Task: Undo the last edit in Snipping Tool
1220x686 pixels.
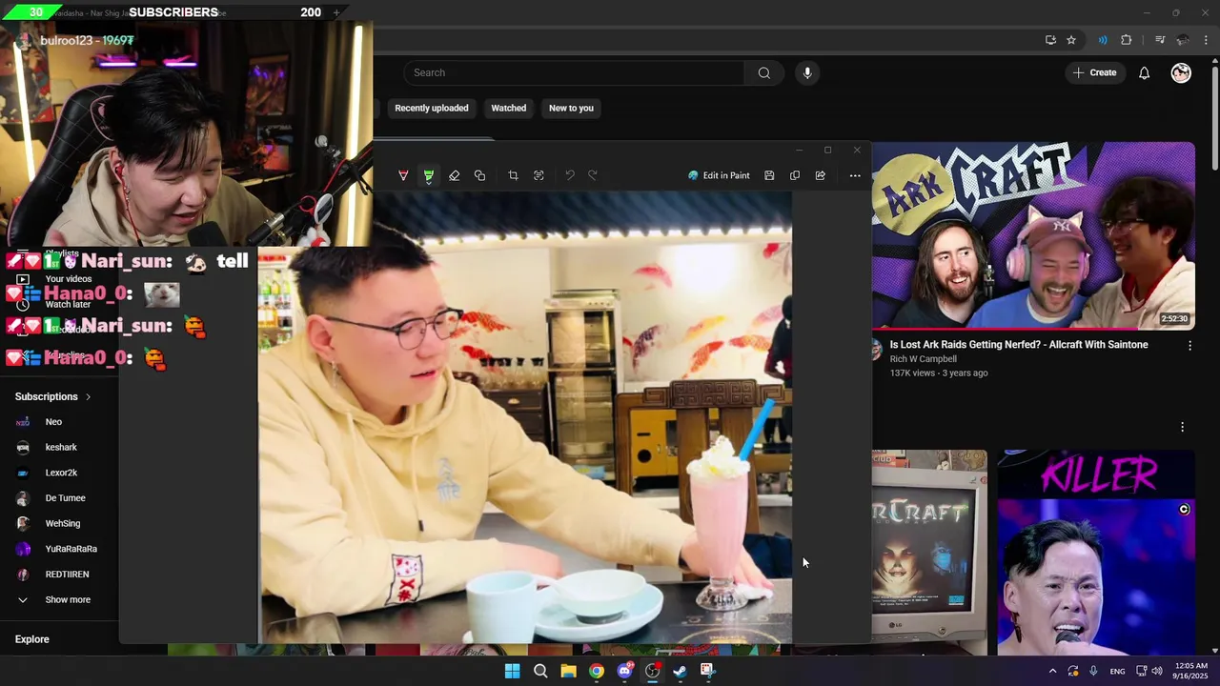Action: 570,175
